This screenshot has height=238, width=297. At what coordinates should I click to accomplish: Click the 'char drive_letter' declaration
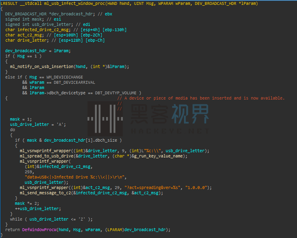pyautogui.click(x=27, y=40)
